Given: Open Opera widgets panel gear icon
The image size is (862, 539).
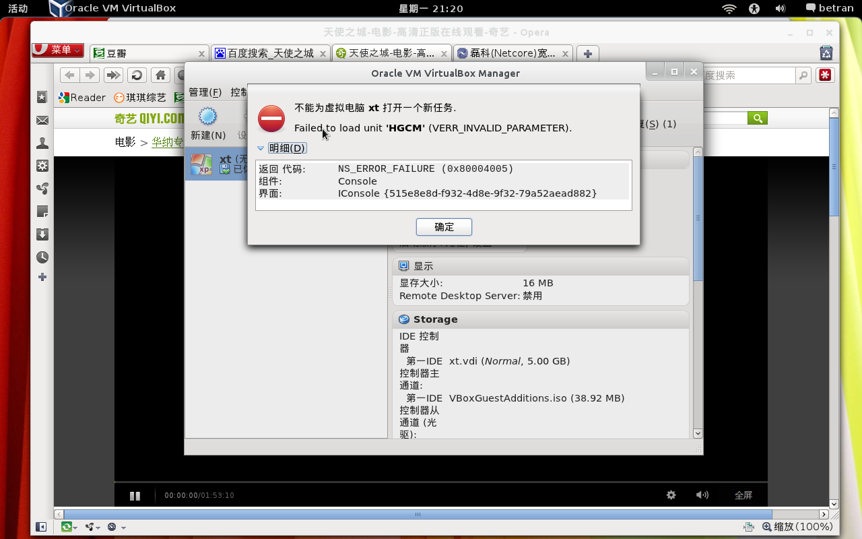Looking at the screenshot, I should click(42, 166).
